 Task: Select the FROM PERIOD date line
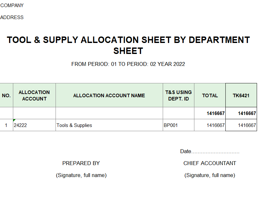click(128, 64)
